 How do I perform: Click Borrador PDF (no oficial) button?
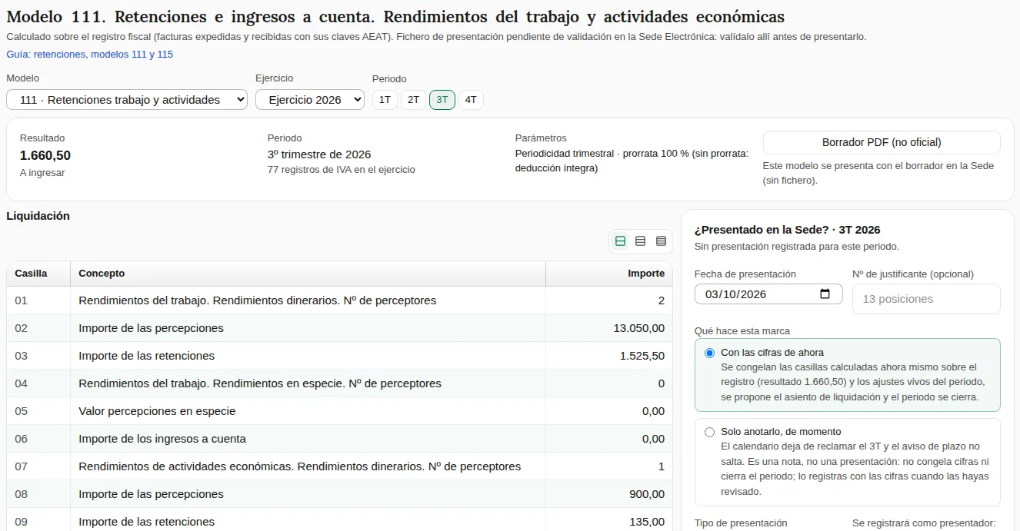click(882, 142)
